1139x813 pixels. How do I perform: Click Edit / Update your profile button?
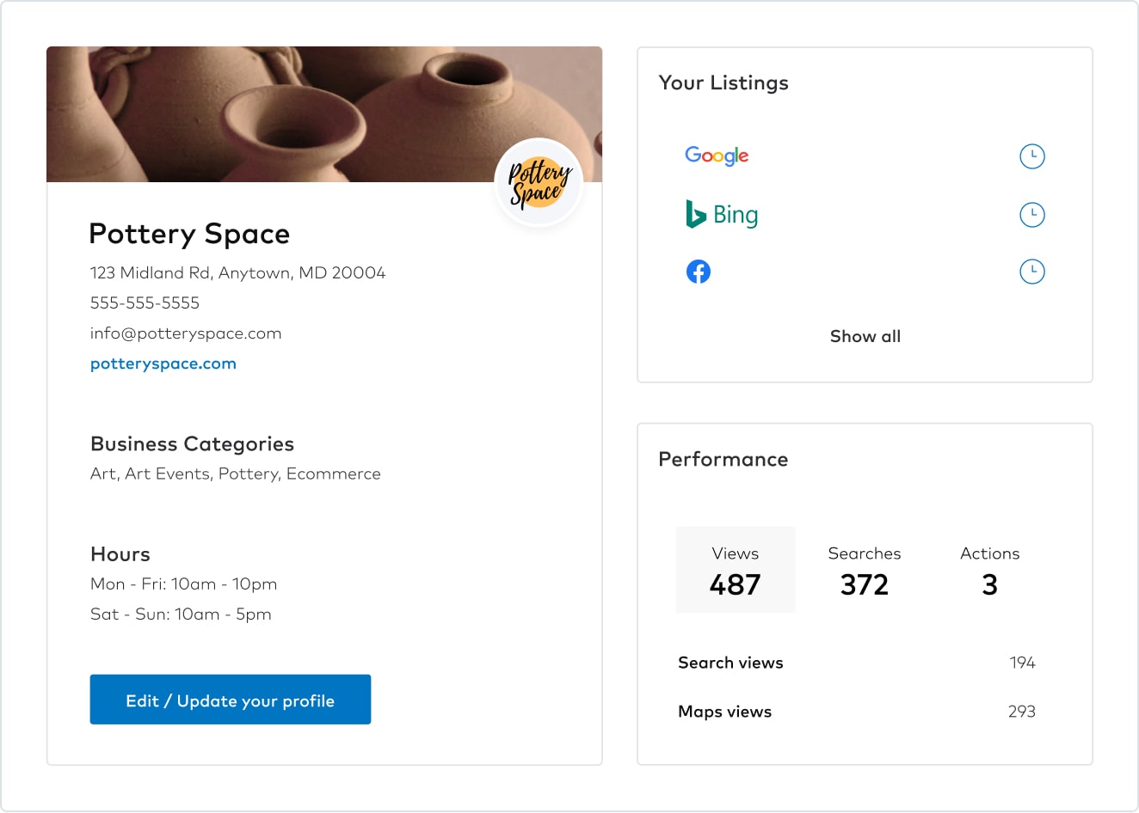[x=231, y=700]
